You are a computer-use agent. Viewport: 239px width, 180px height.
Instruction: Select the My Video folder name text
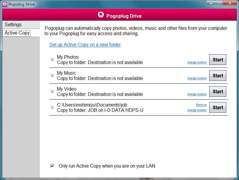tap(67, 89)
